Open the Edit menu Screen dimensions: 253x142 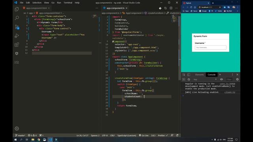click(x=28, y=3)
